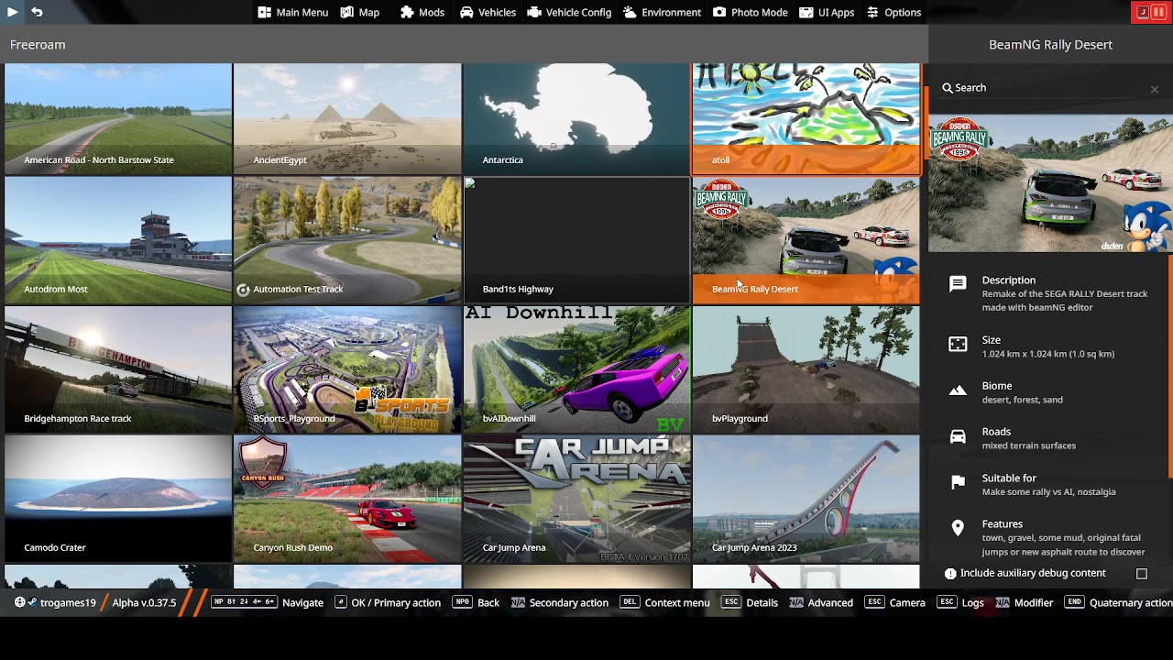Image resolution: width=1173 pixels, height=660 pixels.
Task: Clear the search field with the X icon
Action: point(1155,89)
